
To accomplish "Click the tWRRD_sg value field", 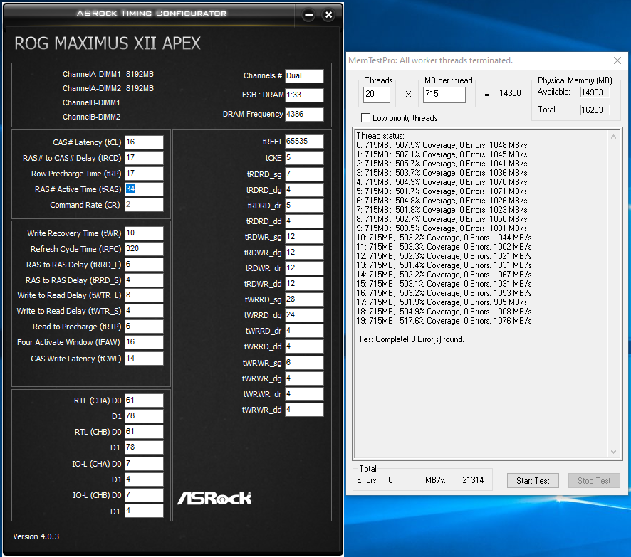I will [x=304, y=299].
